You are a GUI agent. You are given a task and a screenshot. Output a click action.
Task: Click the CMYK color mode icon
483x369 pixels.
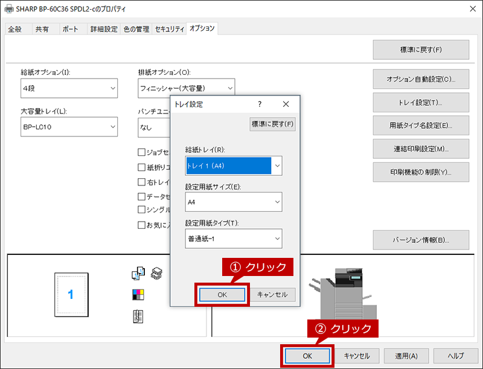point(138,295)
